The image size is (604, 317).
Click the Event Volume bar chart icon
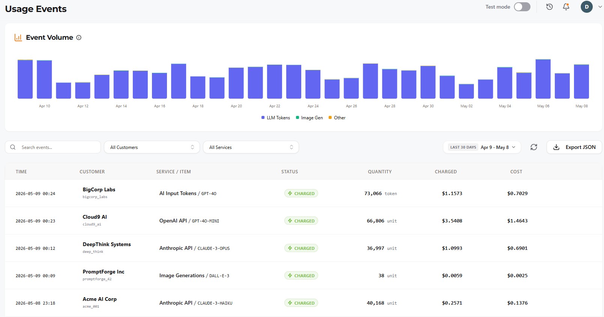(18, 38)
